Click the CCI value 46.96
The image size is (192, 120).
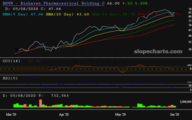click(x=34, y=61)
